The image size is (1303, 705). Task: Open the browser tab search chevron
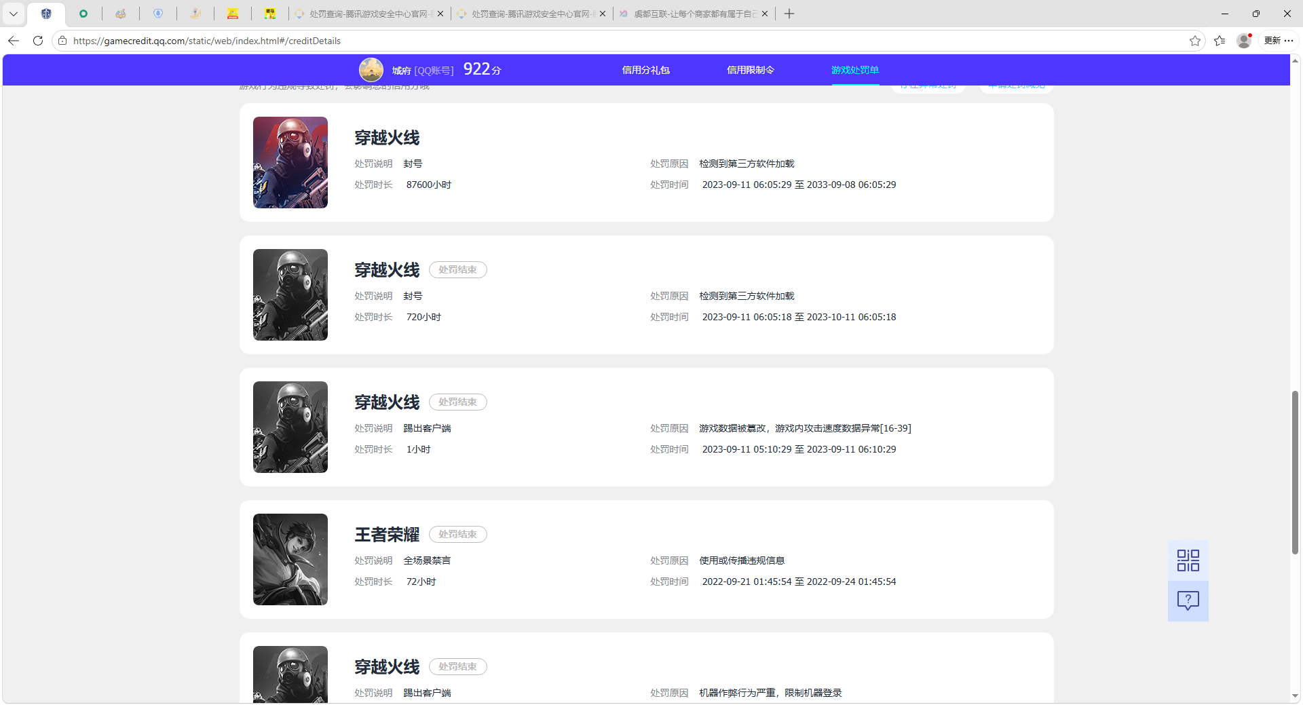tap(14, 14)
